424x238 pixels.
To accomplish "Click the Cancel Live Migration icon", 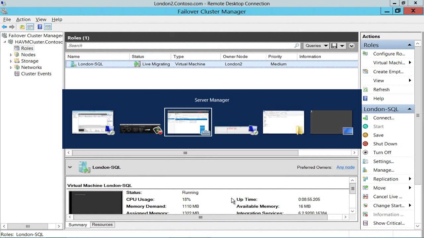I will click(365, 196).
